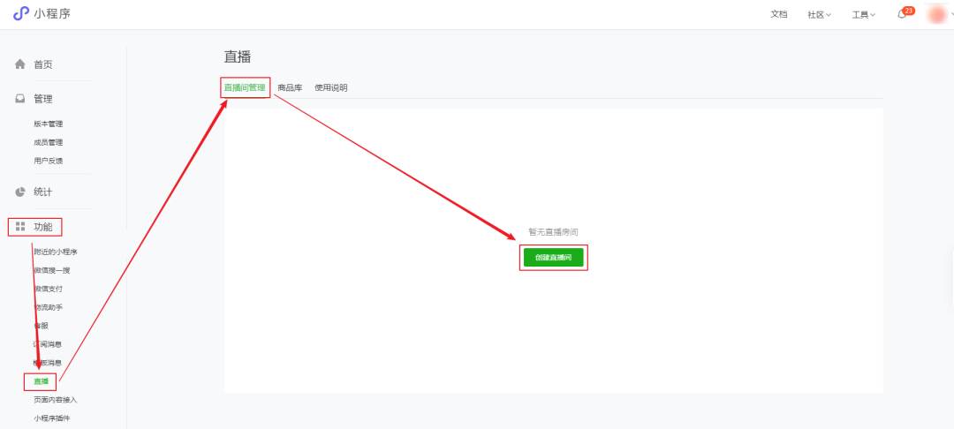Open 用户反馈 in the sidebar
954x429 pixels.
click(48, 161)
